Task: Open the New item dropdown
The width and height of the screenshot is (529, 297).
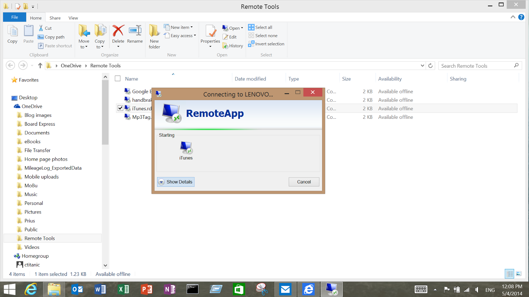Action: (x=178, y=27)
